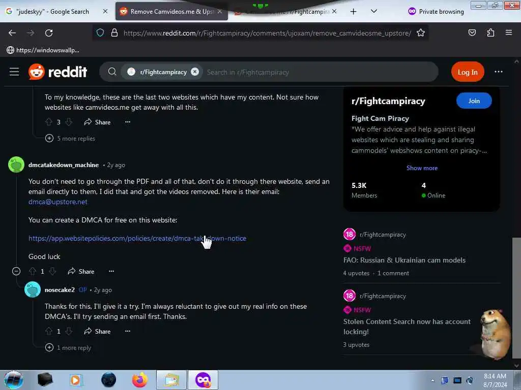Open dmcatakedown_machine's username profile
This screenshot has width=521, height=390.
click(x=64, y=165)
